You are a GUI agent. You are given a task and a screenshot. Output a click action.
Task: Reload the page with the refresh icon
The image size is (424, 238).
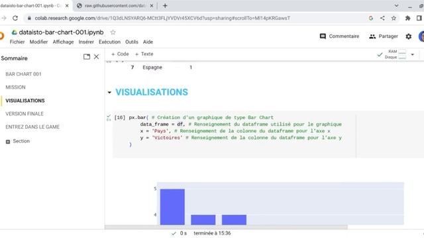(15, 18)
